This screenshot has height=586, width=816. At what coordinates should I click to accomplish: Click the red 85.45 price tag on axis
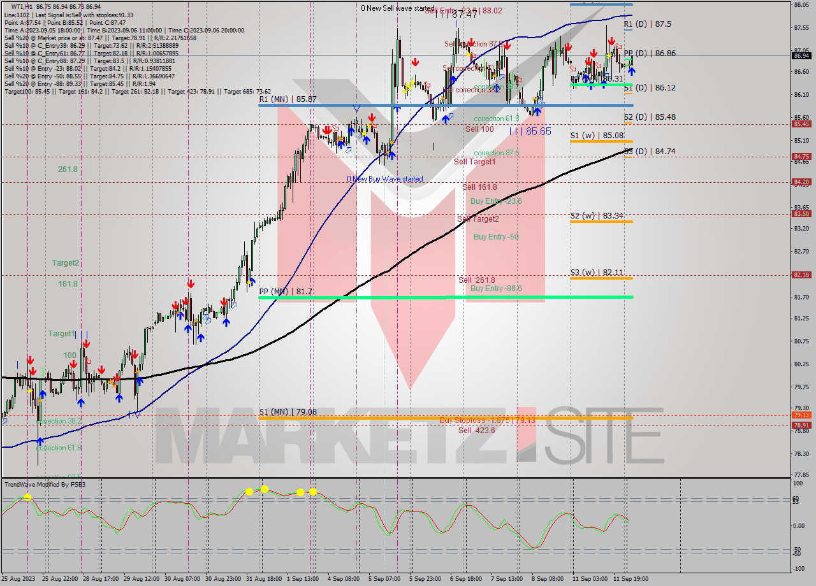(x=801, y=124)
